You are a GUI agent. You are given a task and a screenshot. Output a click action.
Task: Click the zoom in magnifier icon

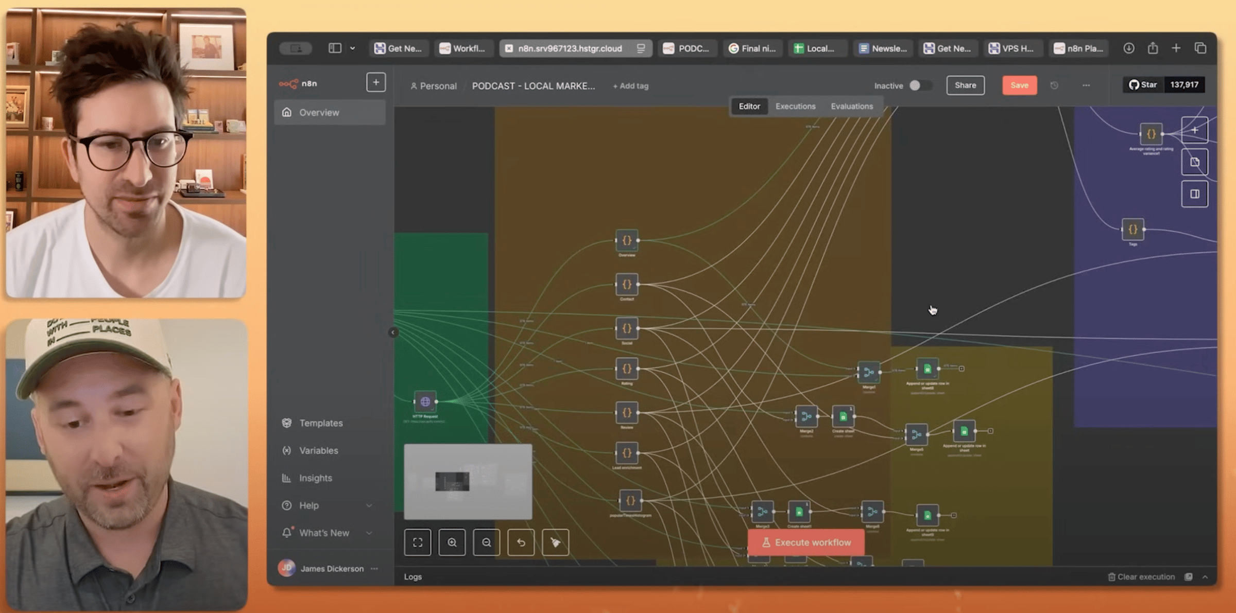452,542
